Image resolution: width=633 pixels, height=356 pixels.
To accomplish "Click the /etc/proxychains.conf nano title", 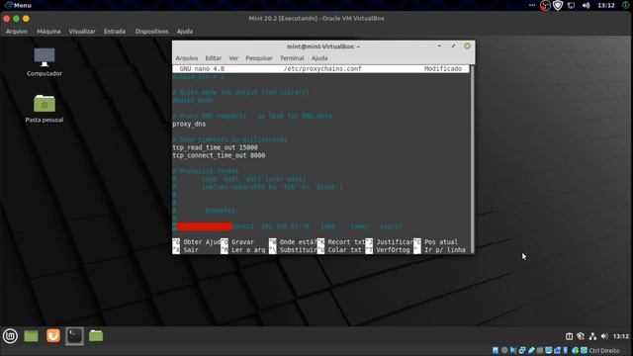I will pyautogui.click(x=322, y=68).
